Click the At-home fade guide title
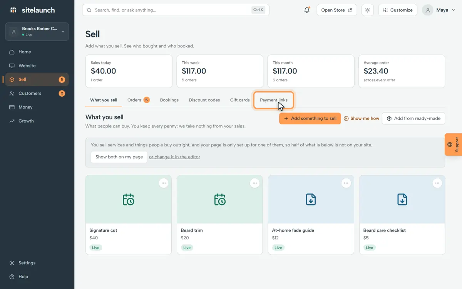Screen dimensions: 462x289 [x=293, y=230]
